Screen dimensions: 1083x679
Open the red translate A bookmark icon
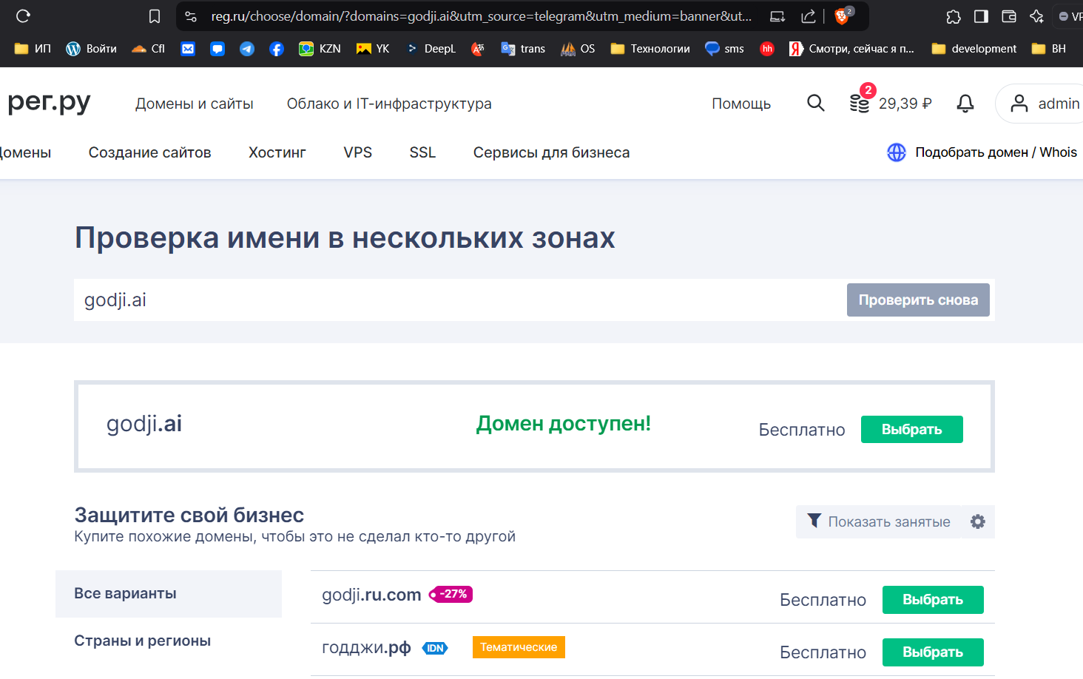(478, 49)
